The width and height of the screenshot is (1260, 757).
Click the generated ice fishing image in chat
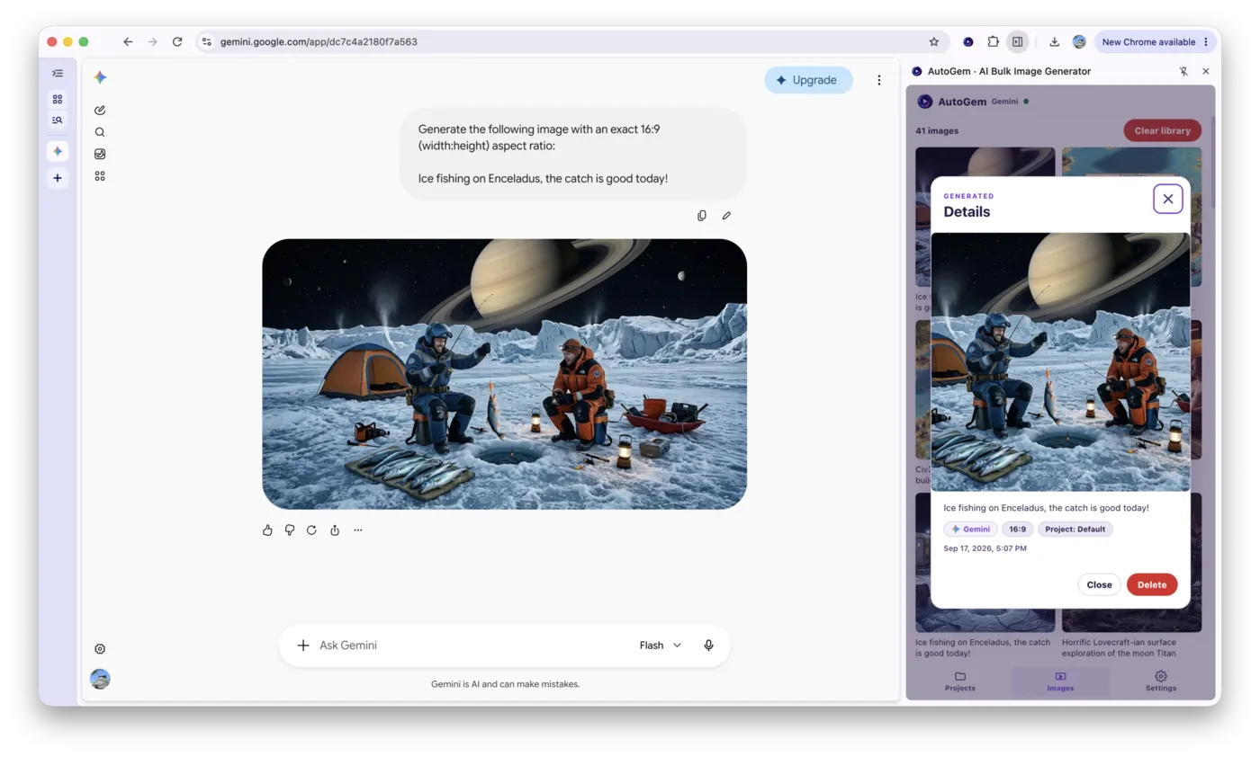(x=505, y=374)
